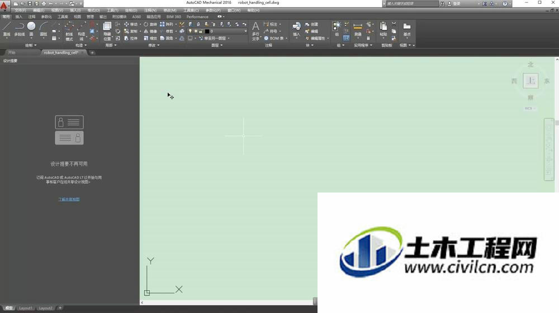Switch to the BIM 360 ribbon tab
559x313 pixels.
click(174, 17)
